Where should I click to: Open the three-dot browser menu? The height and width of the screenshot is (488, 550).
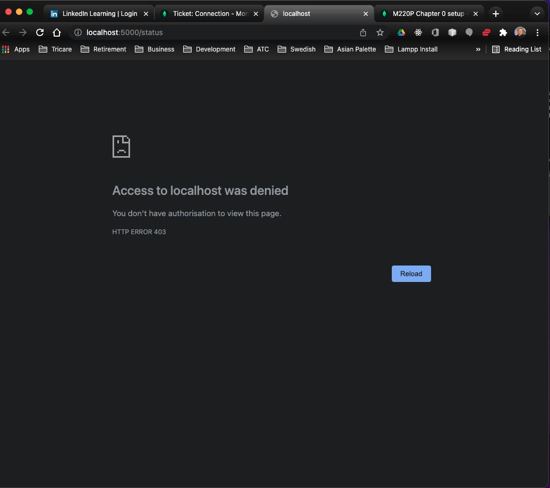point(538,32)
